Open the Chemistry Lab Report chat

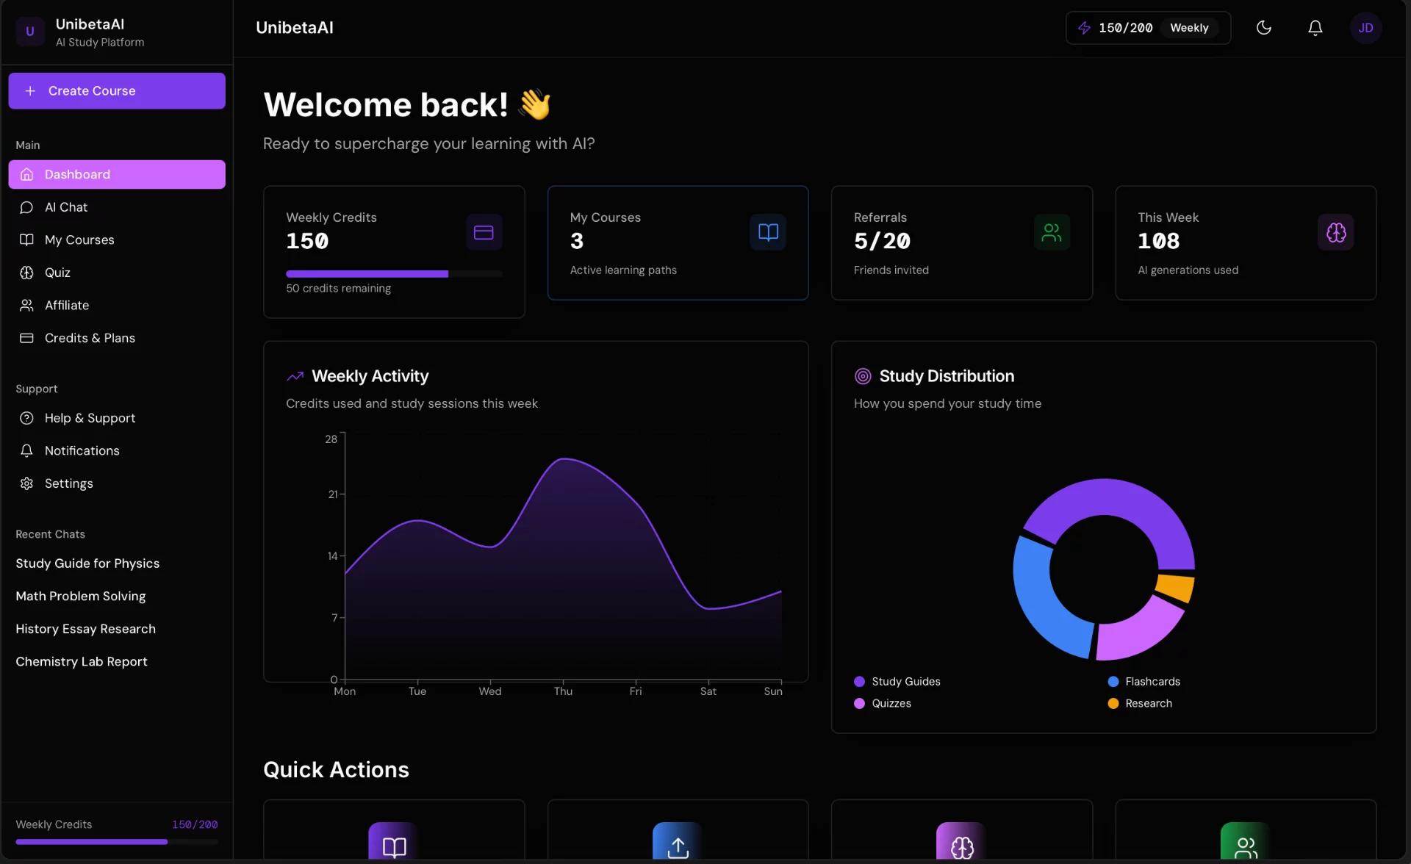pyautogui.click(x=82, y=661)
